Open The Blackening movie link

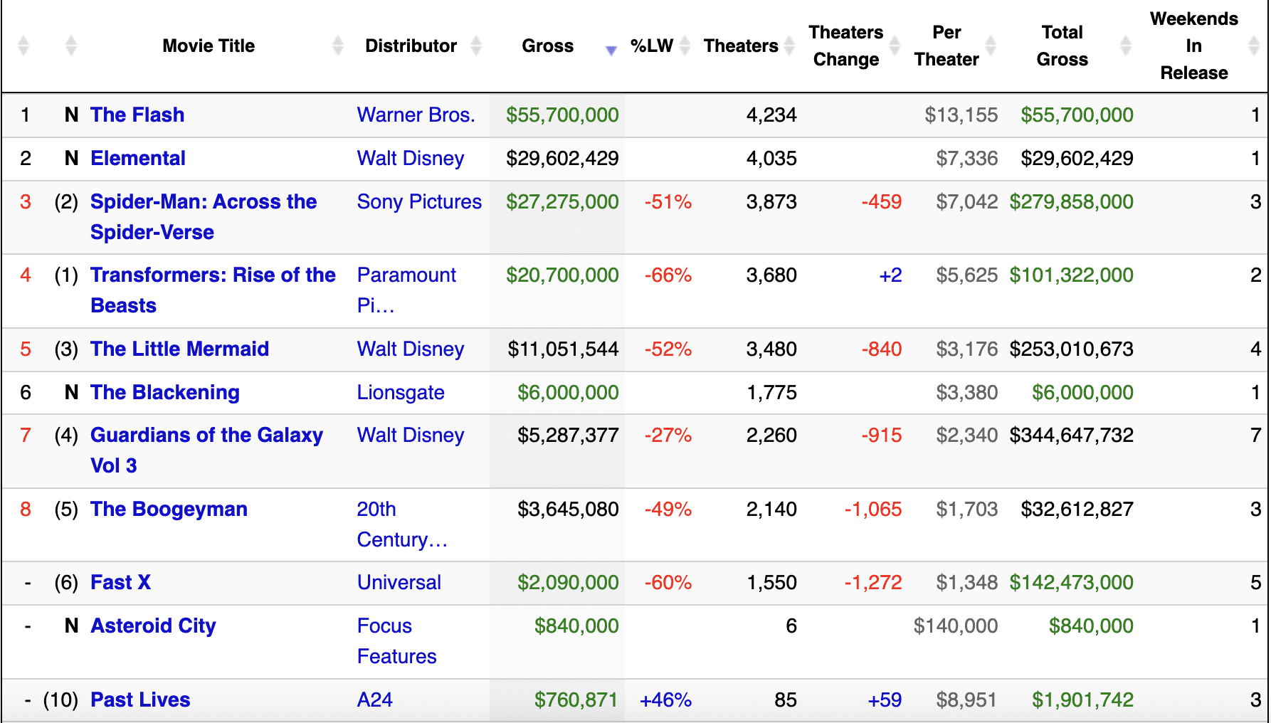point(165,392)
